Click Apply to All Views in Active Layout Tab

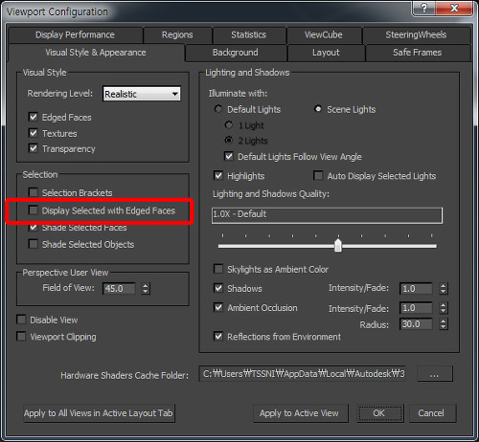tap(99, 413)
